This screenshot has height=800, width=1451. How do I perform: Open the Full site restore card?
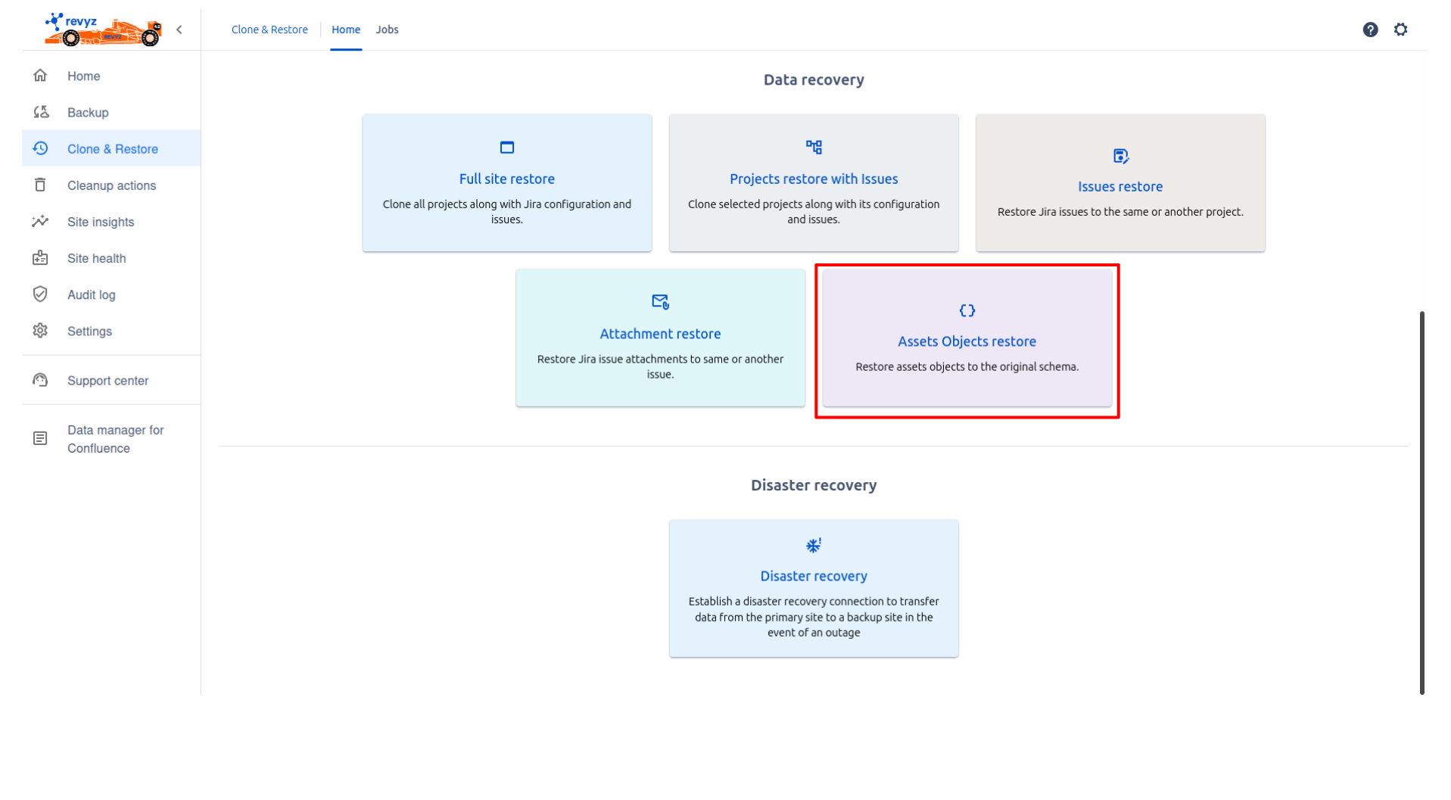(506, 183)
